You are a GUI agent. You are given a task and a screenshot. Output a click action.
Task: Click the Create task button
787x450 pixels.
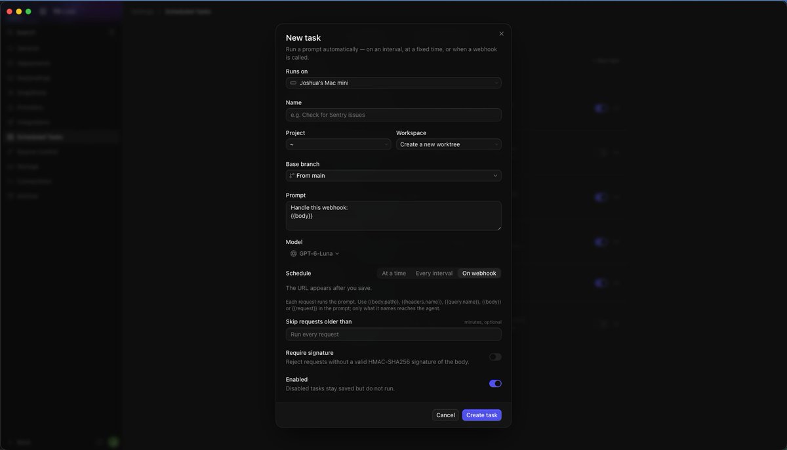pos(482,415)
